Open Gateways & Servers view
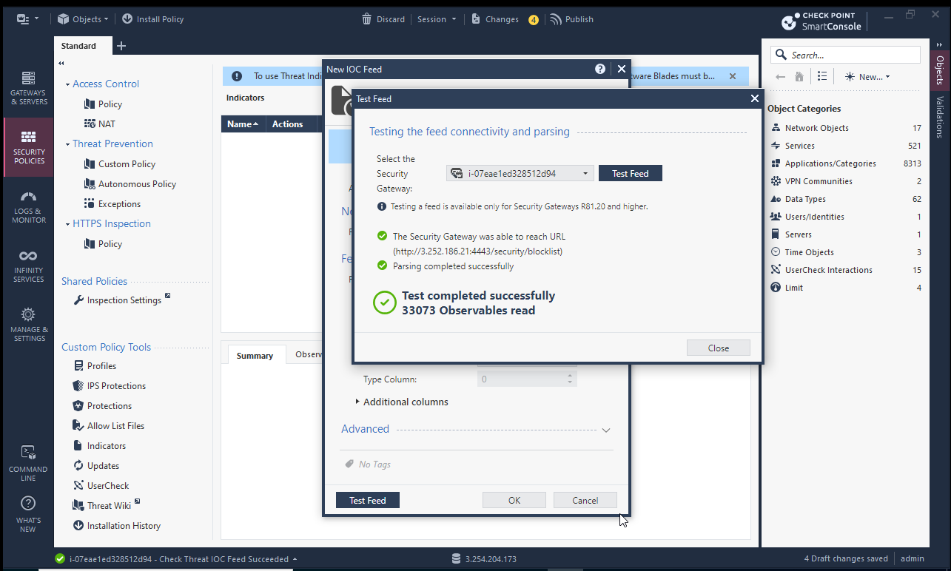The image size is (951, 571). pyautogui.click(x=28, y=87)
